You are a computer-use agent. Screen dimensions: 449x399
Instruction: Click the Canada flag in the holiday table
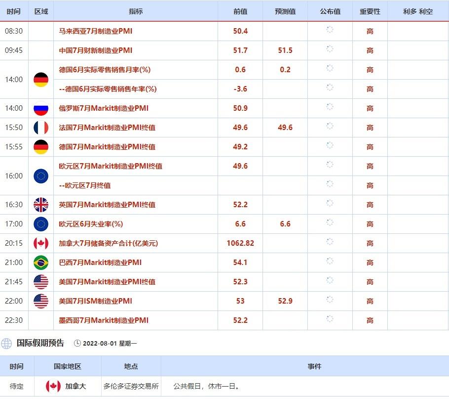pyautogui.click(x=53, y=386)
